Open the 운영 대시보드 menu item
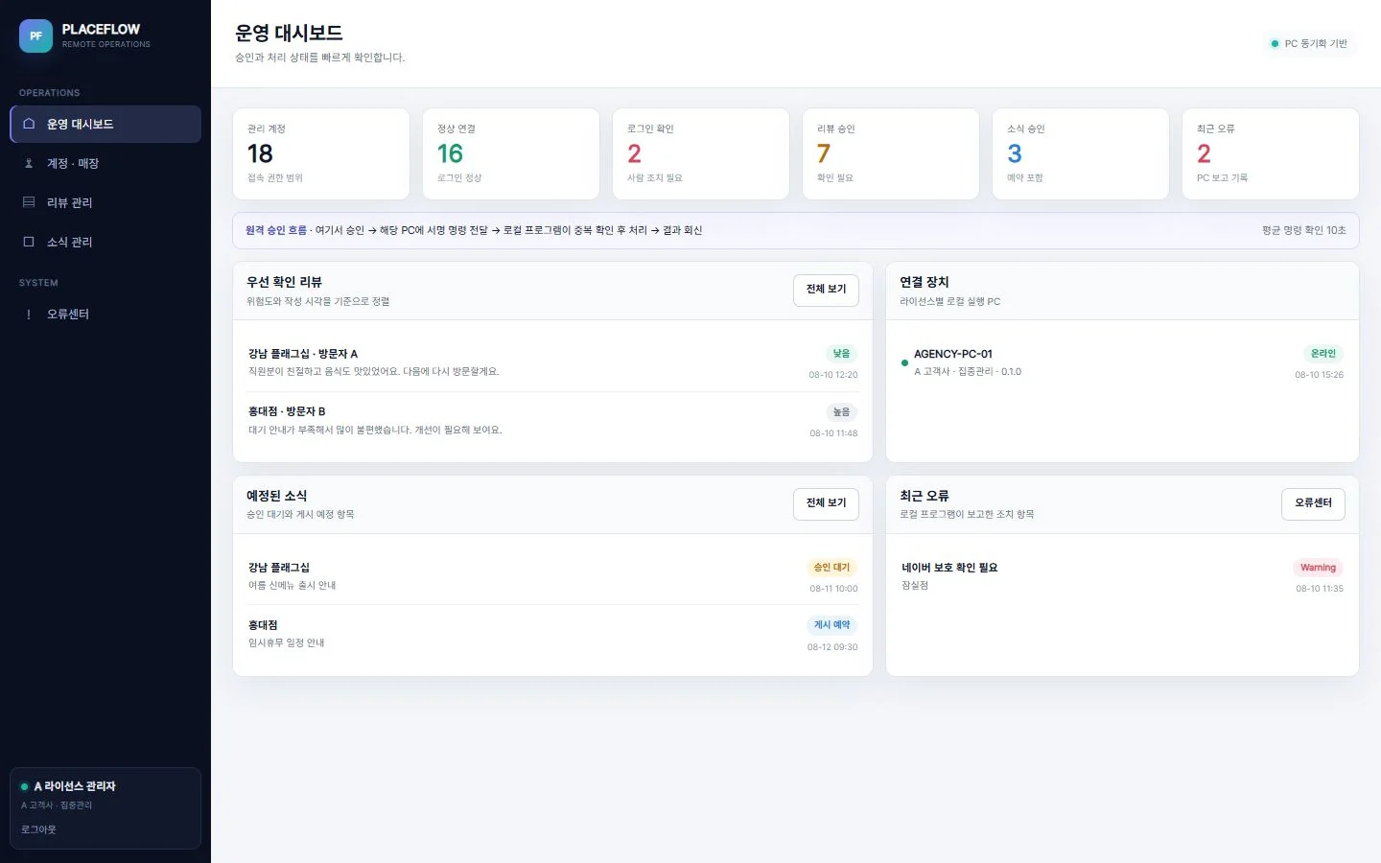 tap(105, 124)
